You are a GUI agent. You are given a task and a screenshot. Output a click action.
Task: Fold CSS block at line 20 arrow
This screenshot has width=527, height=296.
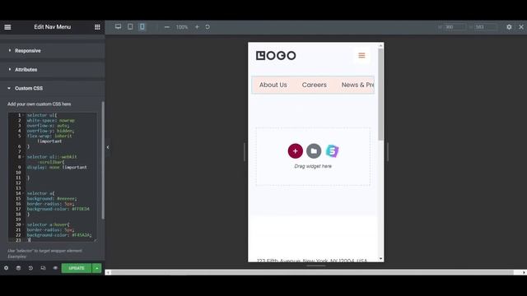[23, 224]
